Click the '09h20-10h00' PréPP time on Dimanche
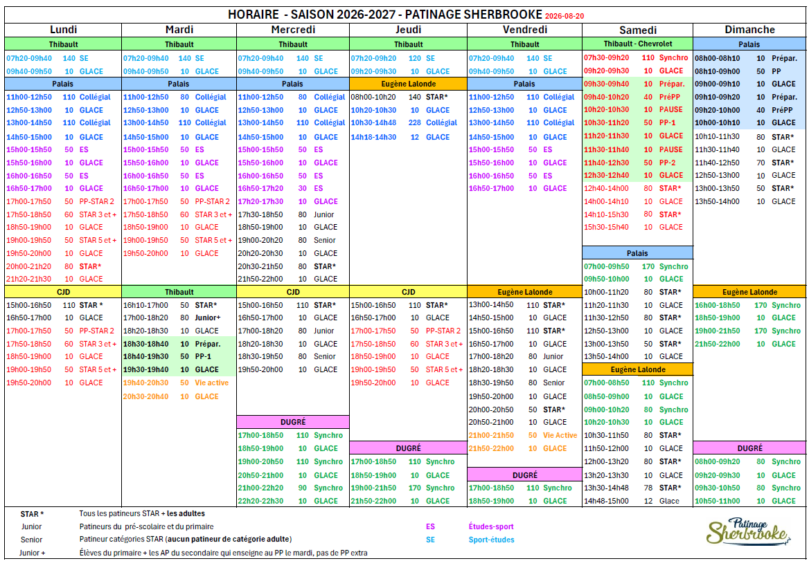 [x=717, y=110]
